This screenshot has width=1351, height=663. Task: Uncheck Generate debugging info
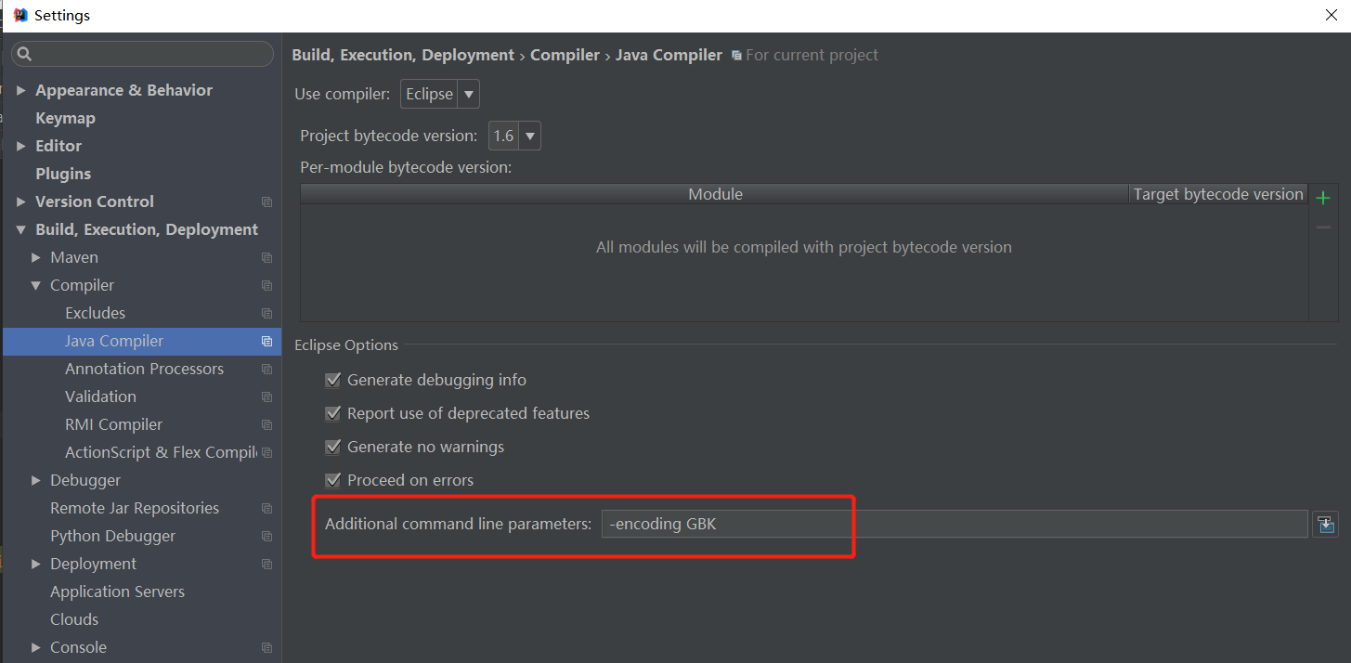coord(333,380)
